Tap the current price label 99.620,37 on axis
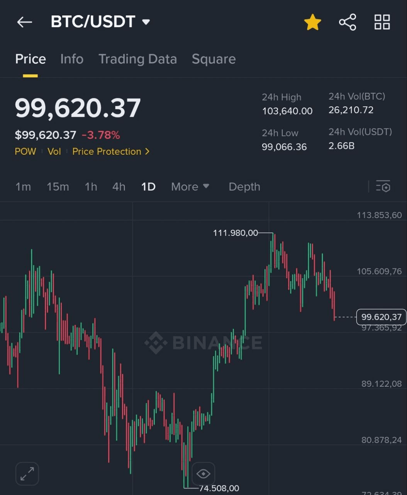The width and height of the screenshot is (407, 495). tap(382, 317)
